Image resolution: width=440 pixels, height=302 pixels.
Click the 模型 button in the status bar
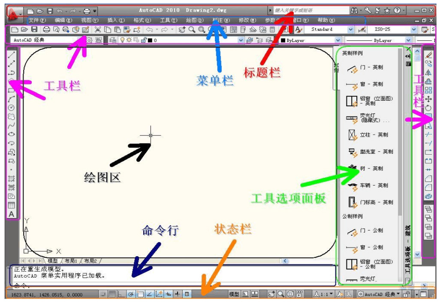tap(234, 294)
